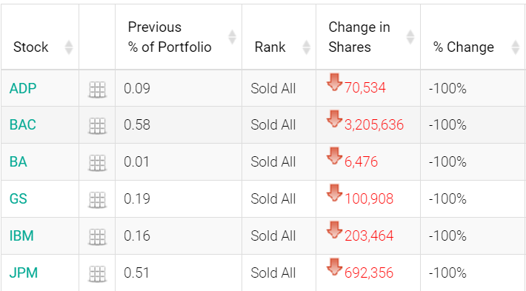Open the ADP stock link

coord(23,89)
